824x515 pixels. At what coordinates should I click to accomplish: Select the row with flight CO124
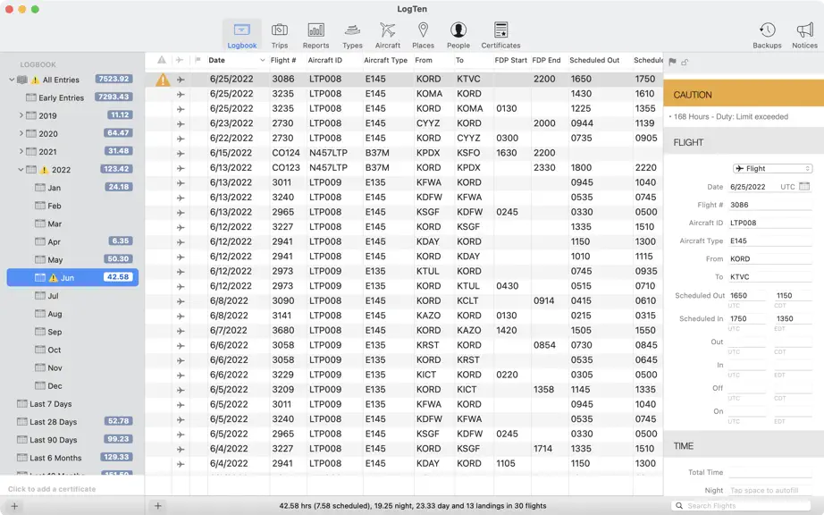pyautogui.click(x=404, y=153)
